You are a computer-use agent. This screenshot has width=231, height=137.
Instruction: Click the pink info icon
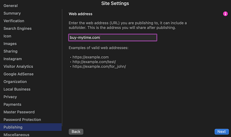coord(226,14)
